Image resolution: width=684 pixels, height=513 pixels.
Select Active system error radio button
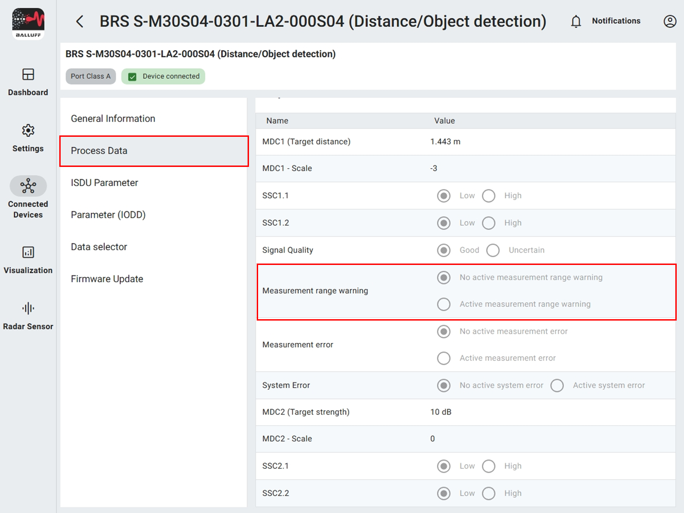click(557, 385)
